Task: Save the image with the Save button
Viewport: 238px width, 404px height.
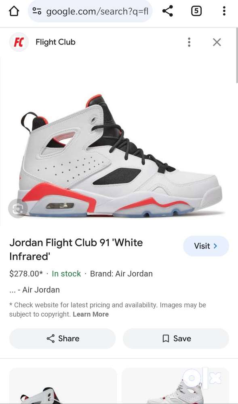Action: pyautogui.click(x=176, y=338)
